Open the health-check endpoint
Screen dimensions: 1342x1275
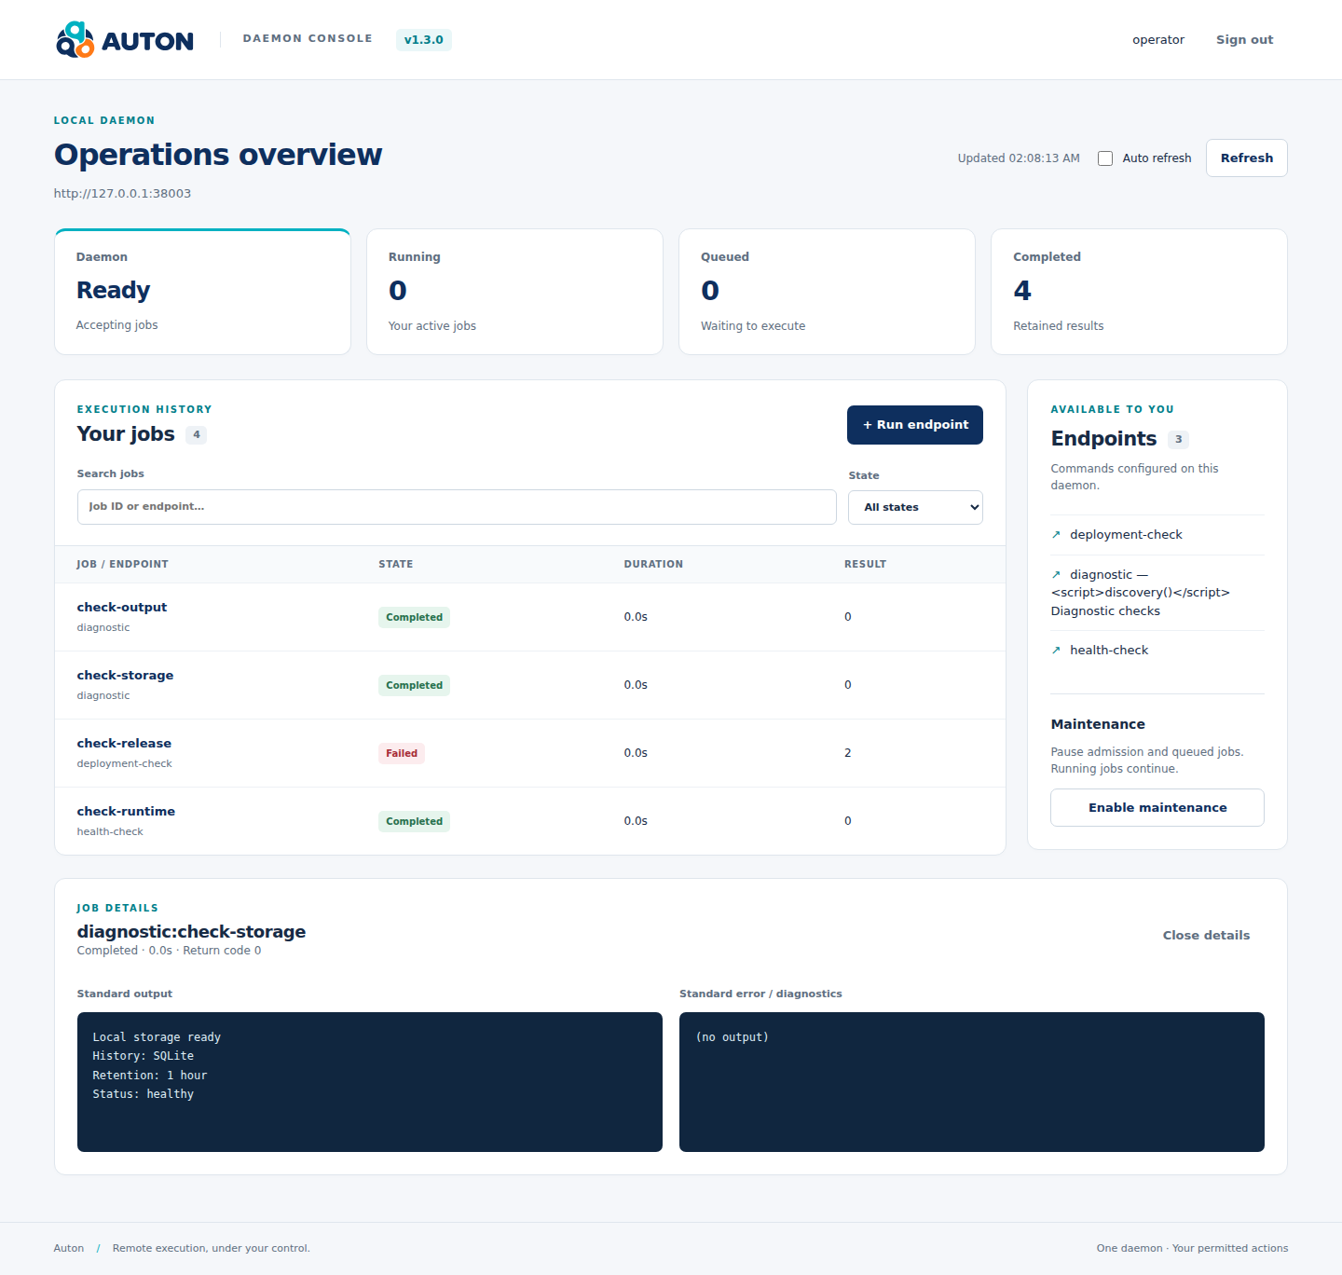[1109, 651]
